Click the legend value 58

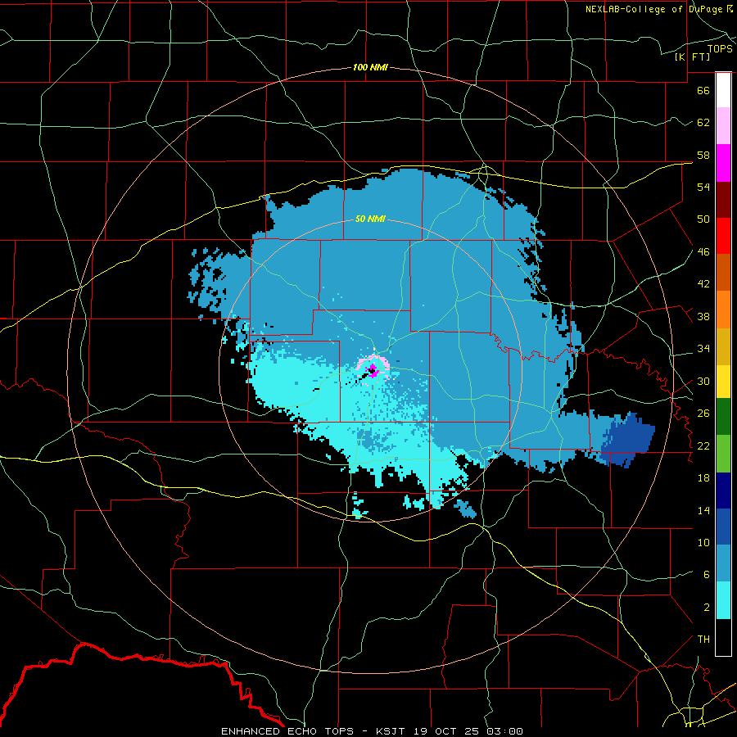703,155
